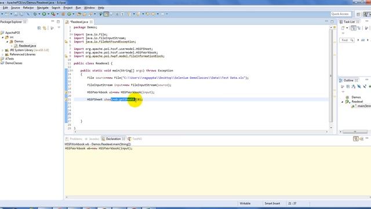Open the External Tools dropdown arrow

click(x=57, y=14)
